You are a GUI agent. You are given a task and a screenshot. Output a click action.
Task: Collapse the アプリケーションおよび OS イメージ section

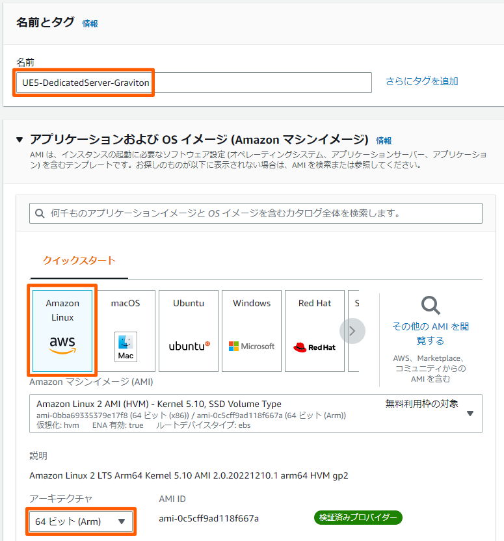[20, 140]
